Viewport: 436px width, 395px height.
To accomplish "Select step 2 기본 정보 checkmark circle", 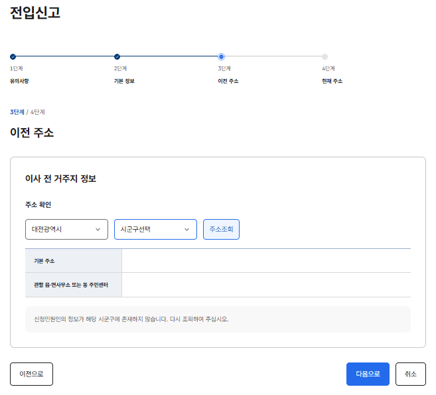I will pyautogui.click(x=117, y=56).
